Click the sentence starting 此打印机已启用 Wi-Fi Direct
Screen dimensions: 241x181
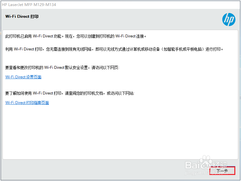tap(76, 36)
